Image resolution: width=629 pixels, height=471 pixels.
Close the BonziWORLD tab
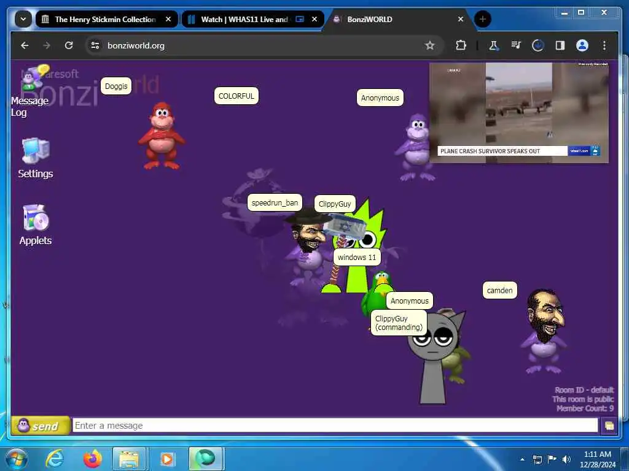pos(461,19)
